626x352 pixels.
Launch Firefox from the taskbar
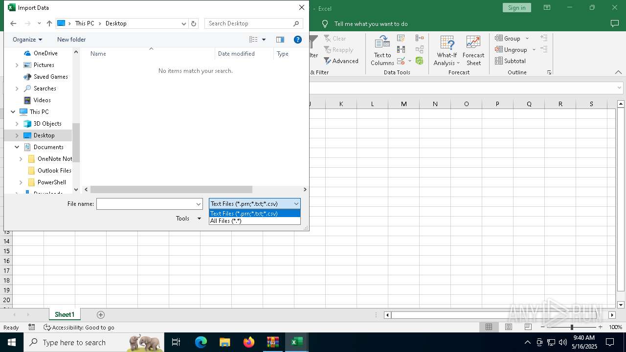click(249, 342)
